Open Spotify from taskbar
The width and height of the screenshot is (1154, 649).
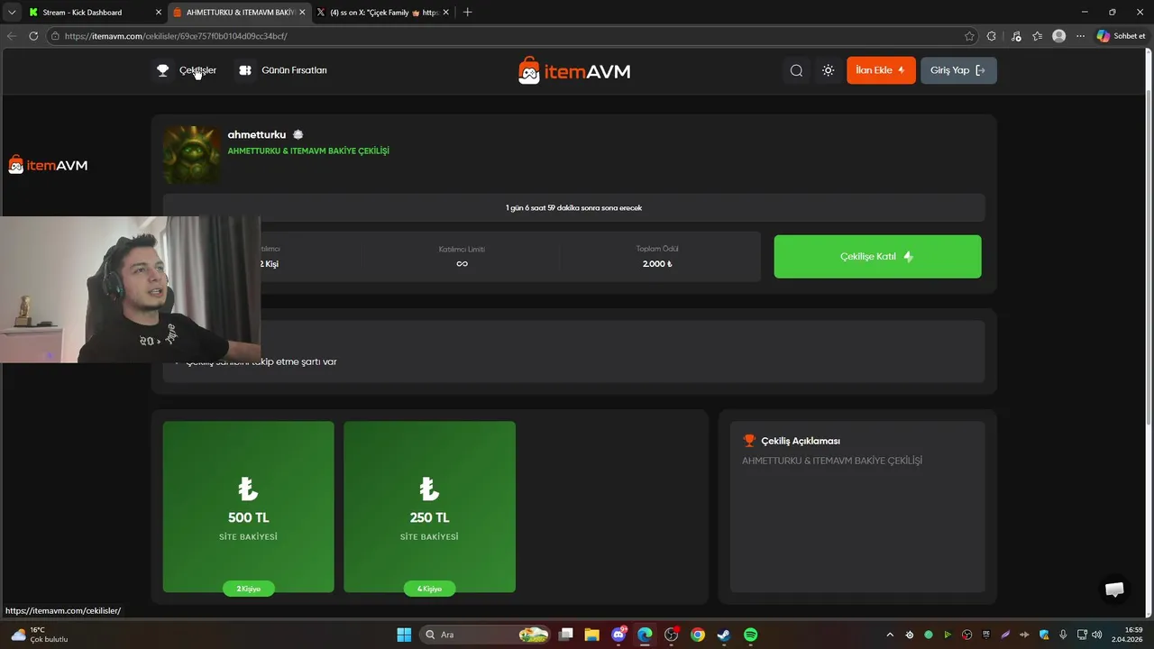pos(750,635)
